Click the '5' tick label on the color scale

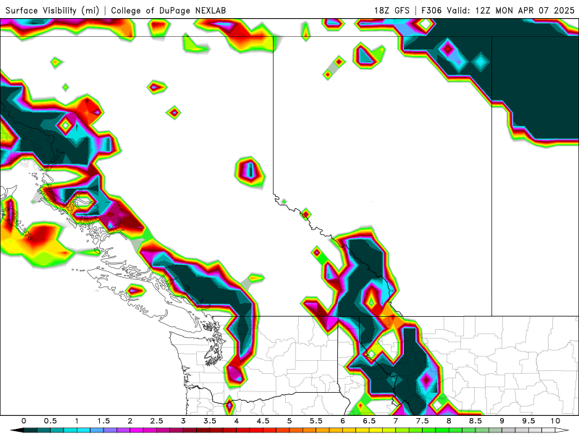coord(289,421)
